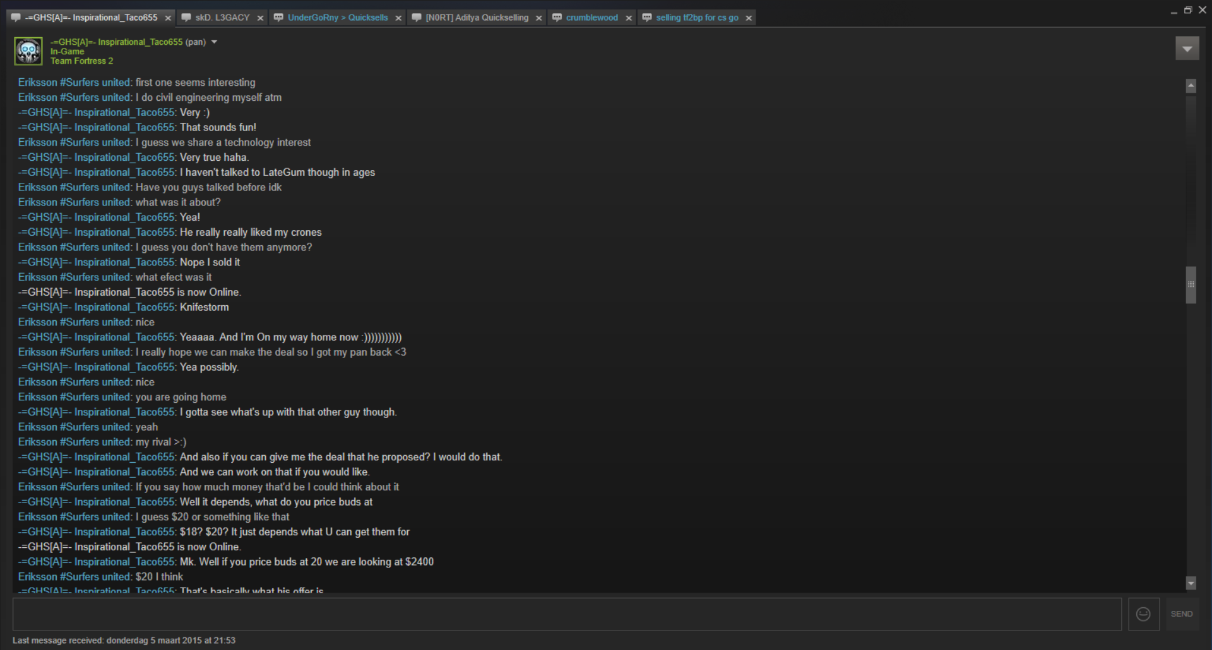Open the chat options dropdown button
The image size is (1212, 650).
coord(1187,49)
